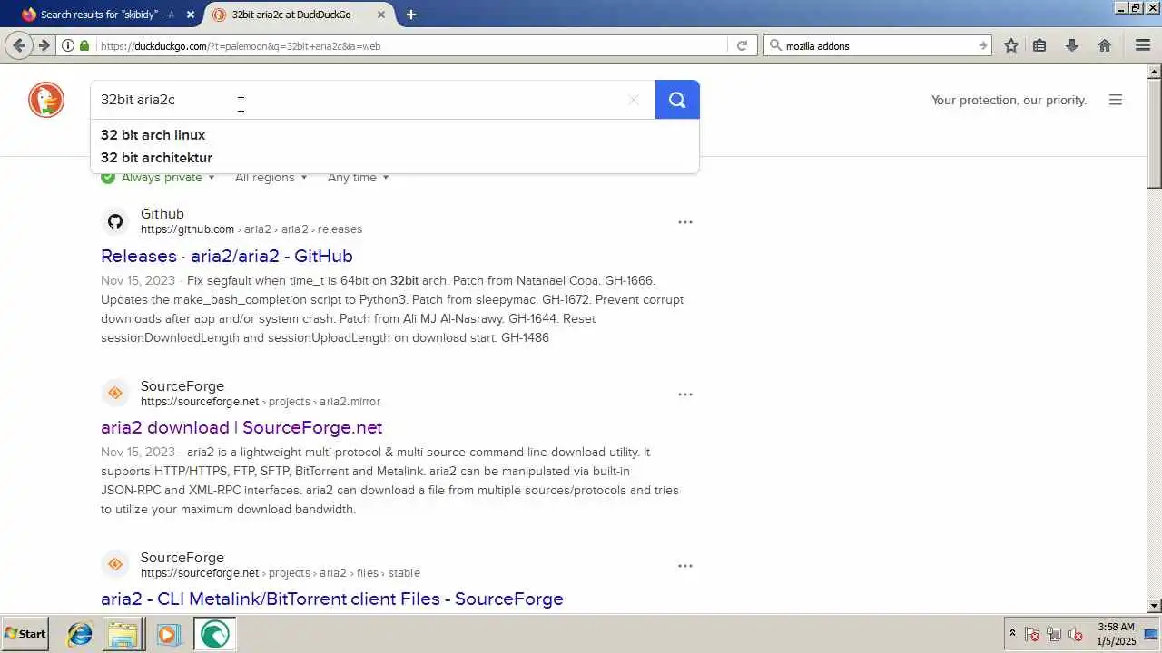The width and height of the screenshot is (1162, 653).
Task: Click the Fix segfault when time_t is 64bit snippet
Action: point(392,309)
